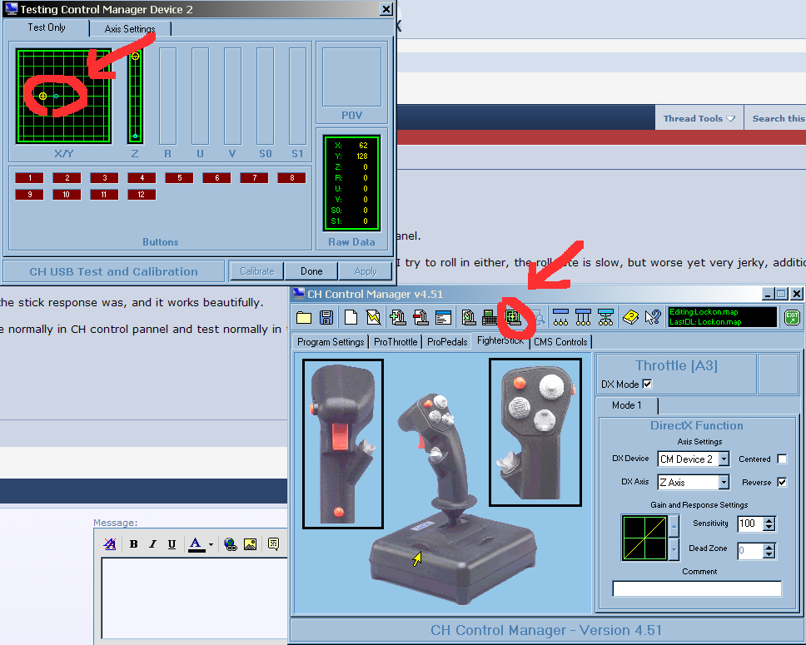This screenshot has height=645, width=806.
Task: Click the What's This pointer help icon
Action: click(x=653, y=318)
